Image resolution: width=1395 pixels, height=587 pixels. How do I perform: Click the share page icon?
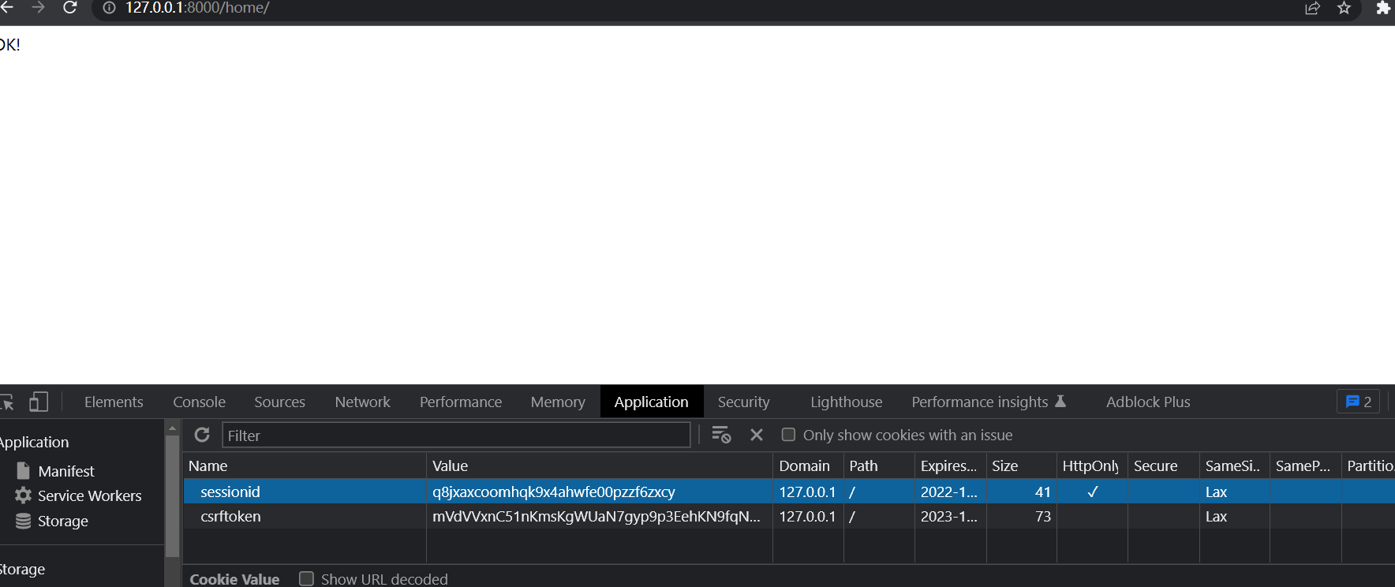(1313, 8)
